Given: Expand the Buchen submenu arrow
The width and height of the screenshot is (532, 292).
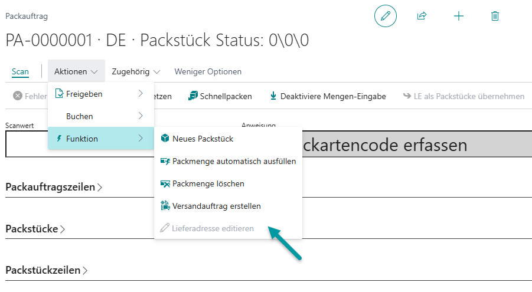Looking at the screenshot, I should tap(141, 116).
